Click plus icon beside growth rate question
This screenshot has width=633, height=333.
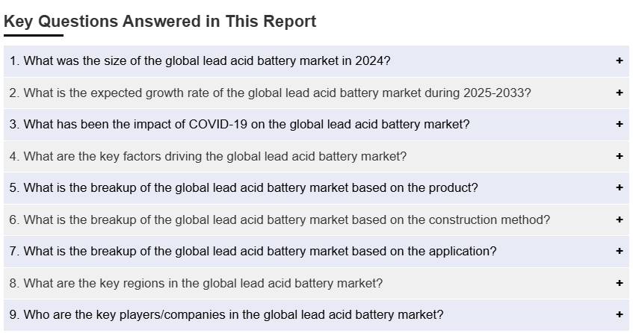(619, 93)
